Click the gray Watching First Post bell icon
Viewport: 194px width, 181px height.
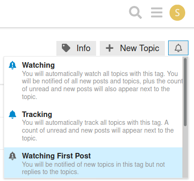12,156
